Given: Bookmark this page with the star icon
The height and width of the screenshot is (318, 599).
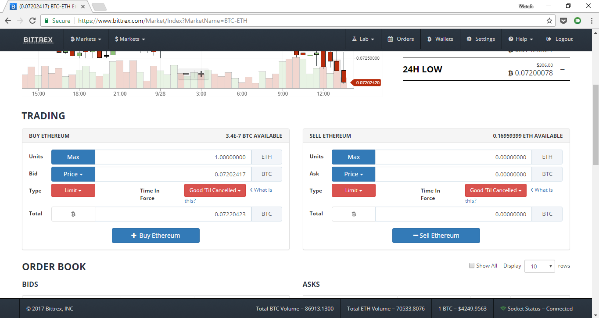Looking at the screenshot, I should (x=549, y=21).
